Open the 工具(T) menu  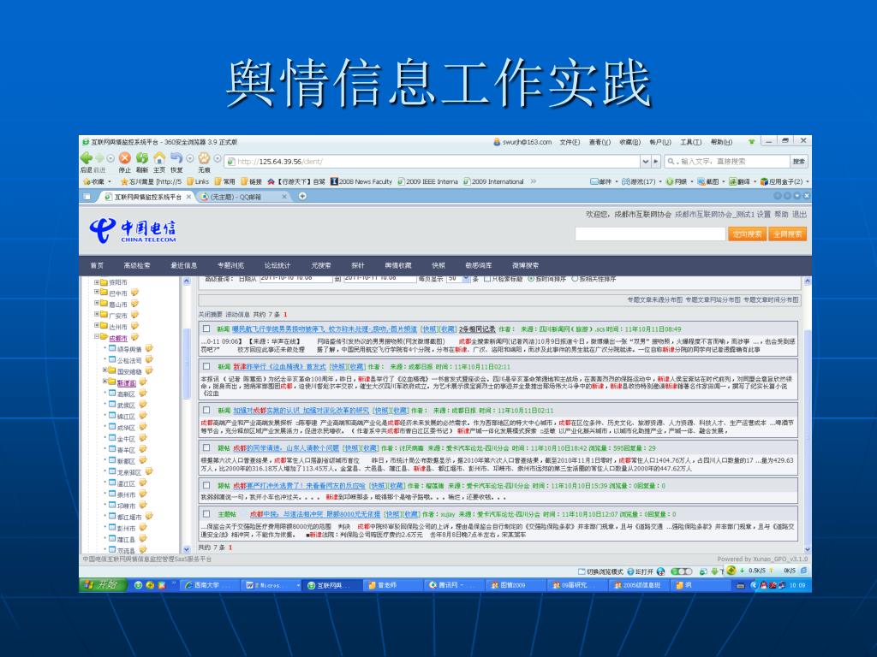pos(691,142)
